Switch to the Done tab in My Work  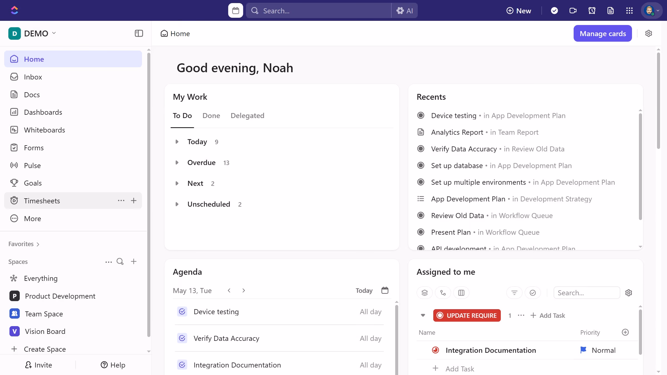[x=211, y=116]
